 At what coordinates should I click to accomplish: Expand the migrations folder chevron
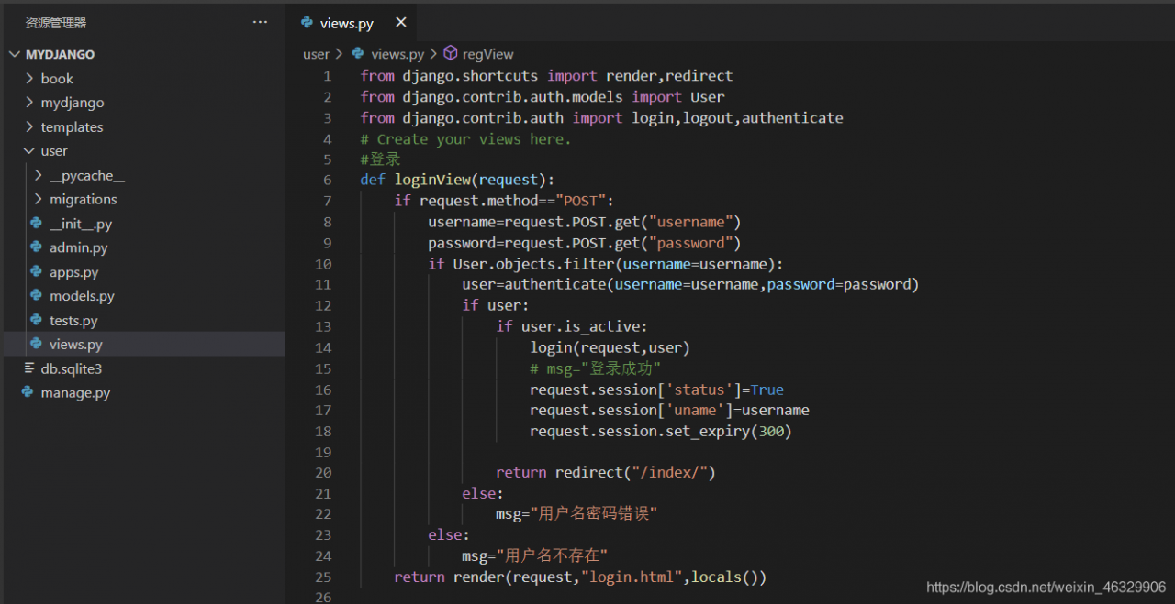coord(39,200)
